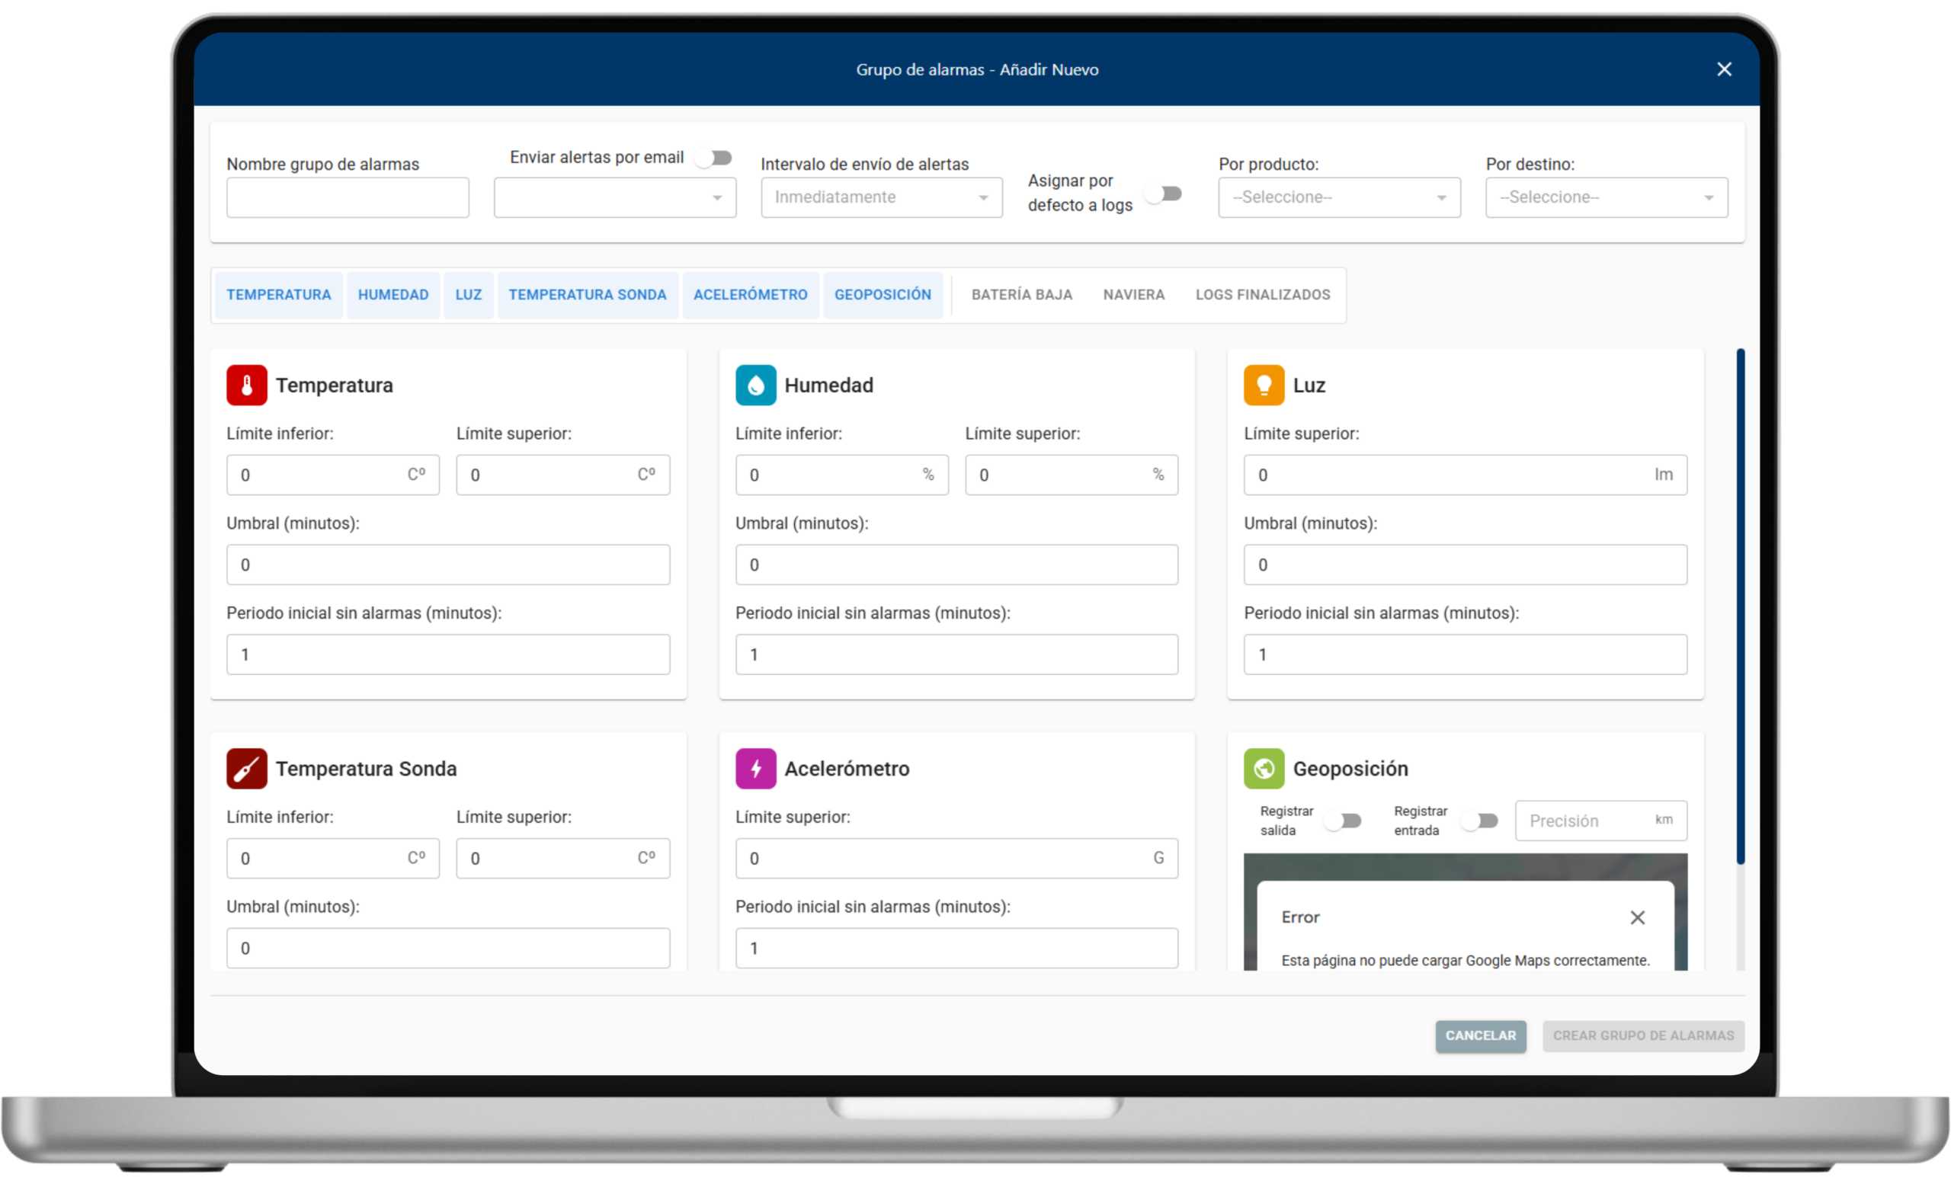Open the Intervalo de envío de alertas dropdown

coord(881,197)
